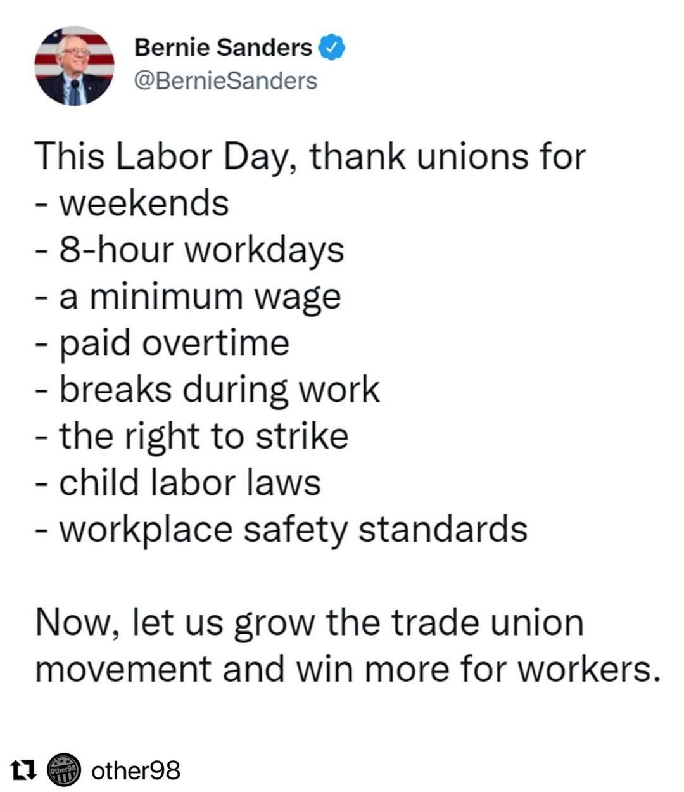The image size is (684, 792).
Task: Click the "Now, let us grow the trade union" line
Action: 309,622
